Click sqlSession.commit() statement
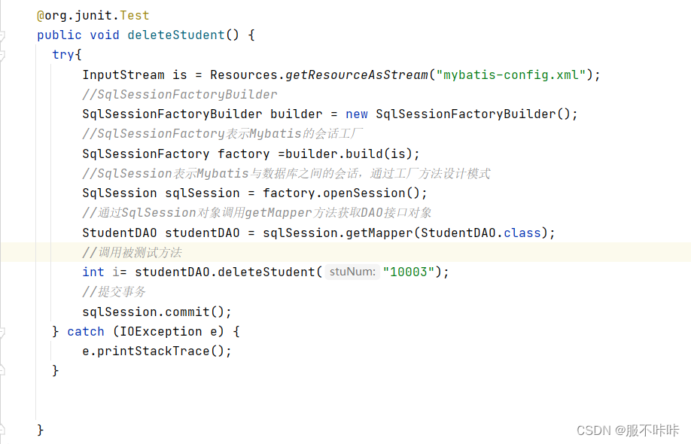 (x=157, y=312)
